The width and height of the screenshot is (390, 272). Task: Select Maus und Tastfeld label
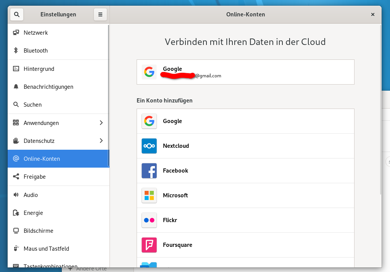[x=46, y=249]
